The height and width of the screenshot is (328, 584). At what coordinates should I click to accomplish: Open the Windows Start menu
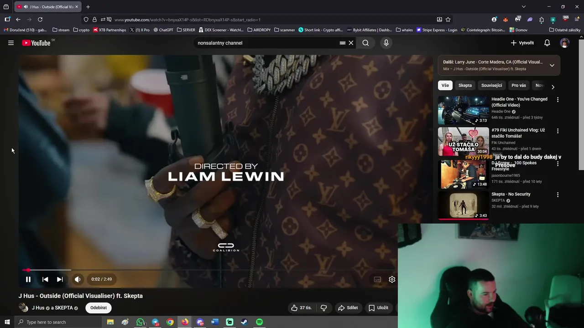click(7, 322)
